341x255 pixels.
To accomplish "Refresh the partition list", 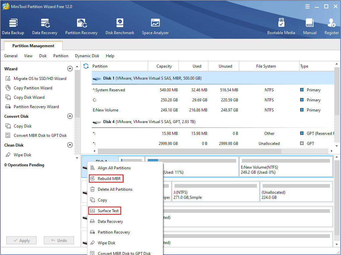I will pos(86,66).
